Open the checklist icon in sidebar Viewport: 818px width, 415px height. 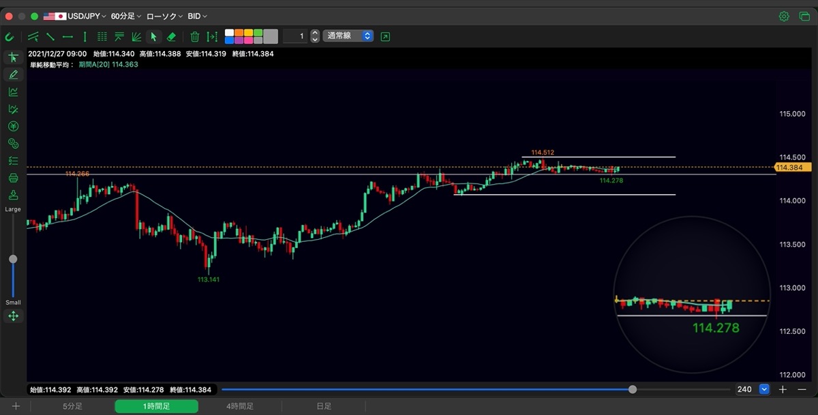[x=13, y=161]
